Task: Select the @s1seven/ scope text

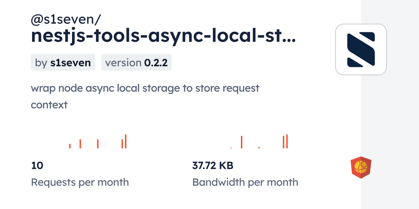Action: pyautogui.click(x=66, y=20)
